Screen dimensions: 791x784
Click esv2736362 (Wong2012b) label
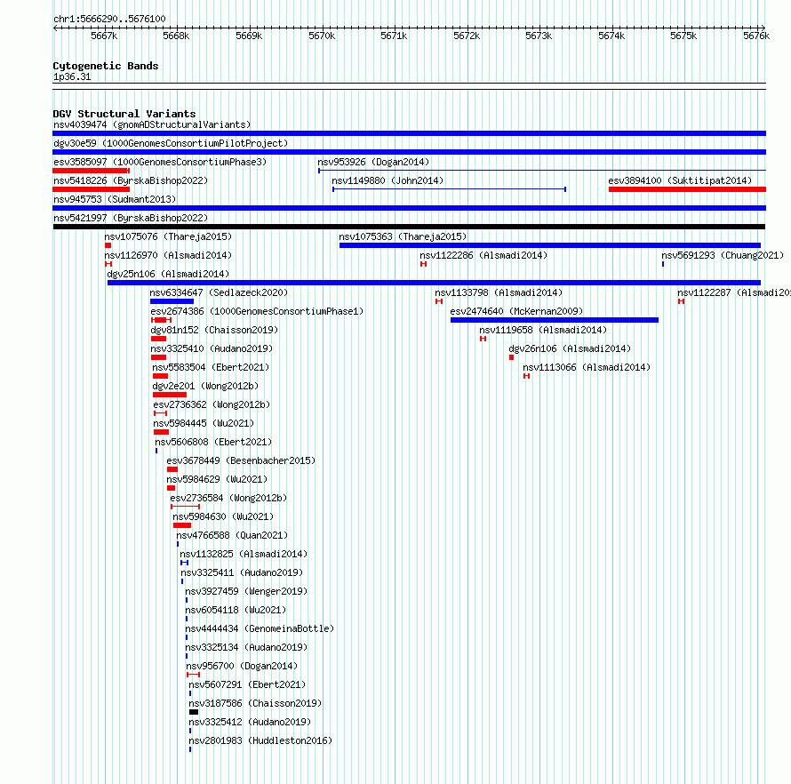212,404
